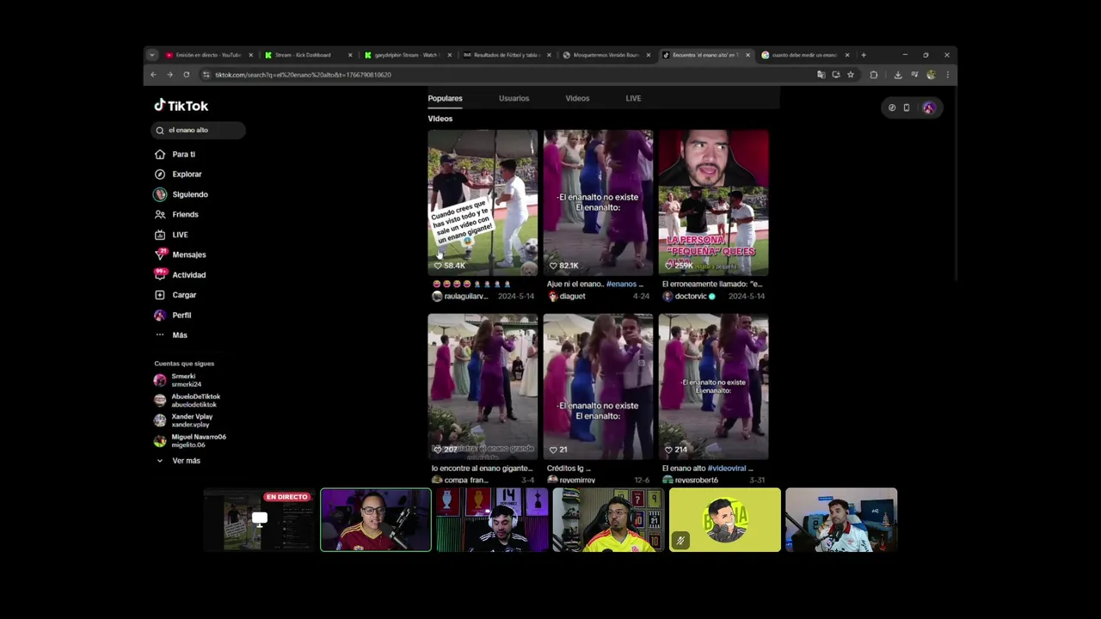Open video with 207 likes
1101x619 pixels.
point(483,387)
